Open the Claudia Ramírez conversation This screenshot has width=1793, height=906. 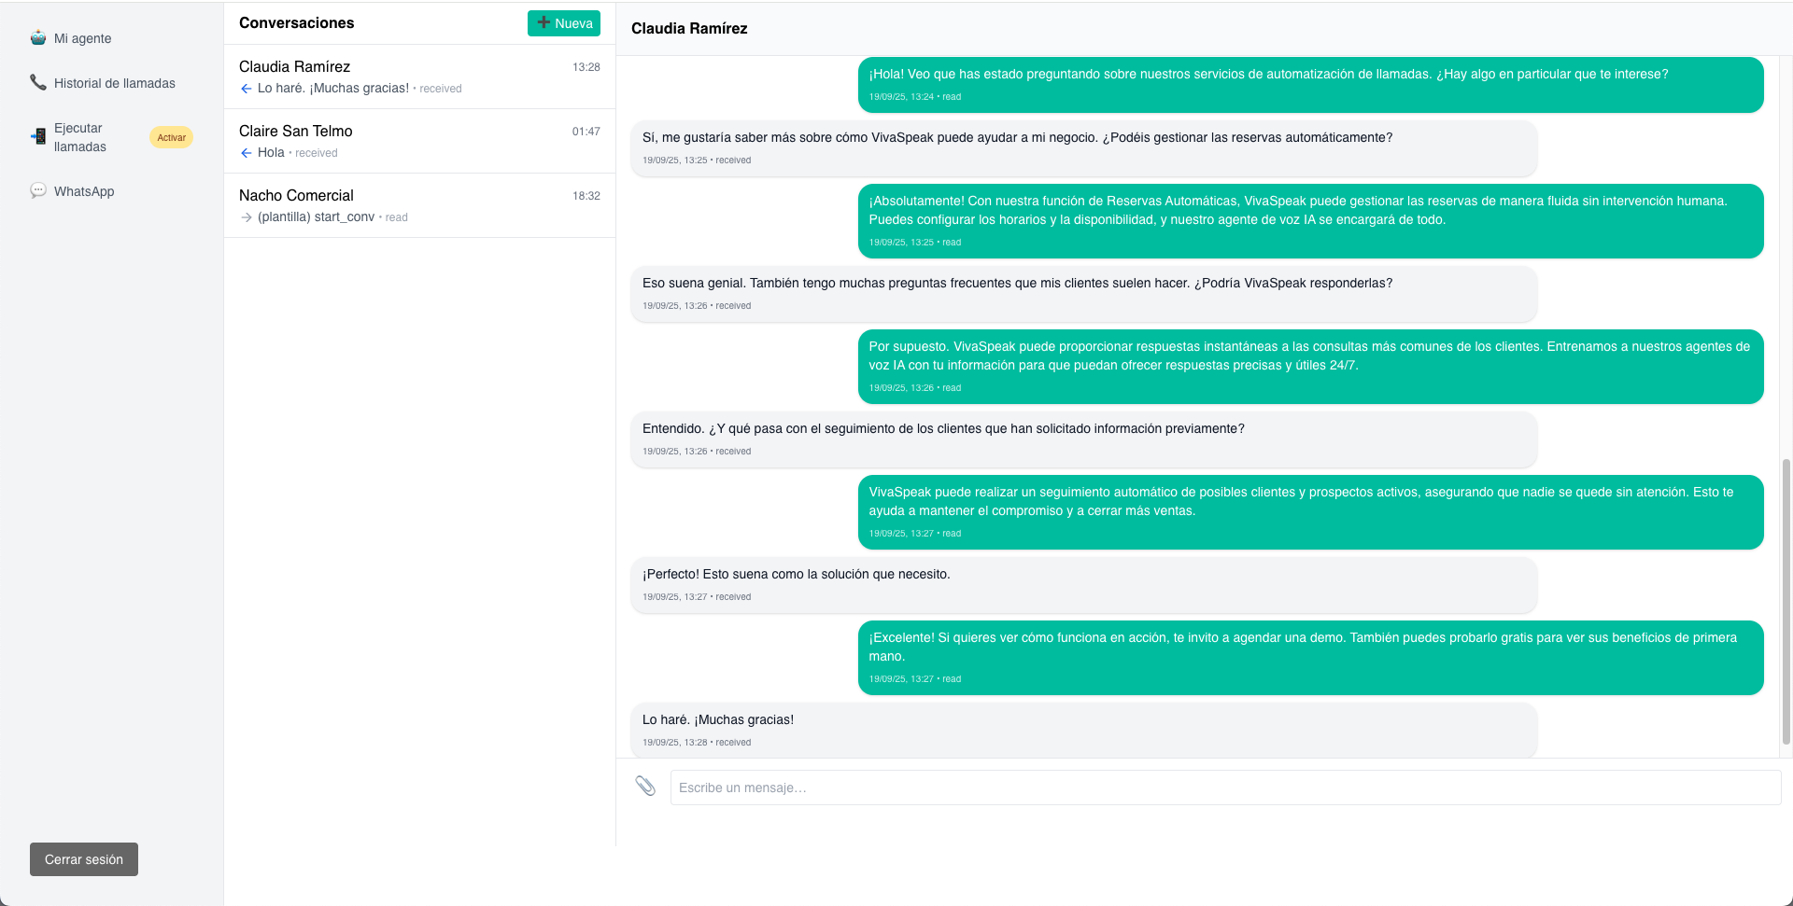pos(419,77)
